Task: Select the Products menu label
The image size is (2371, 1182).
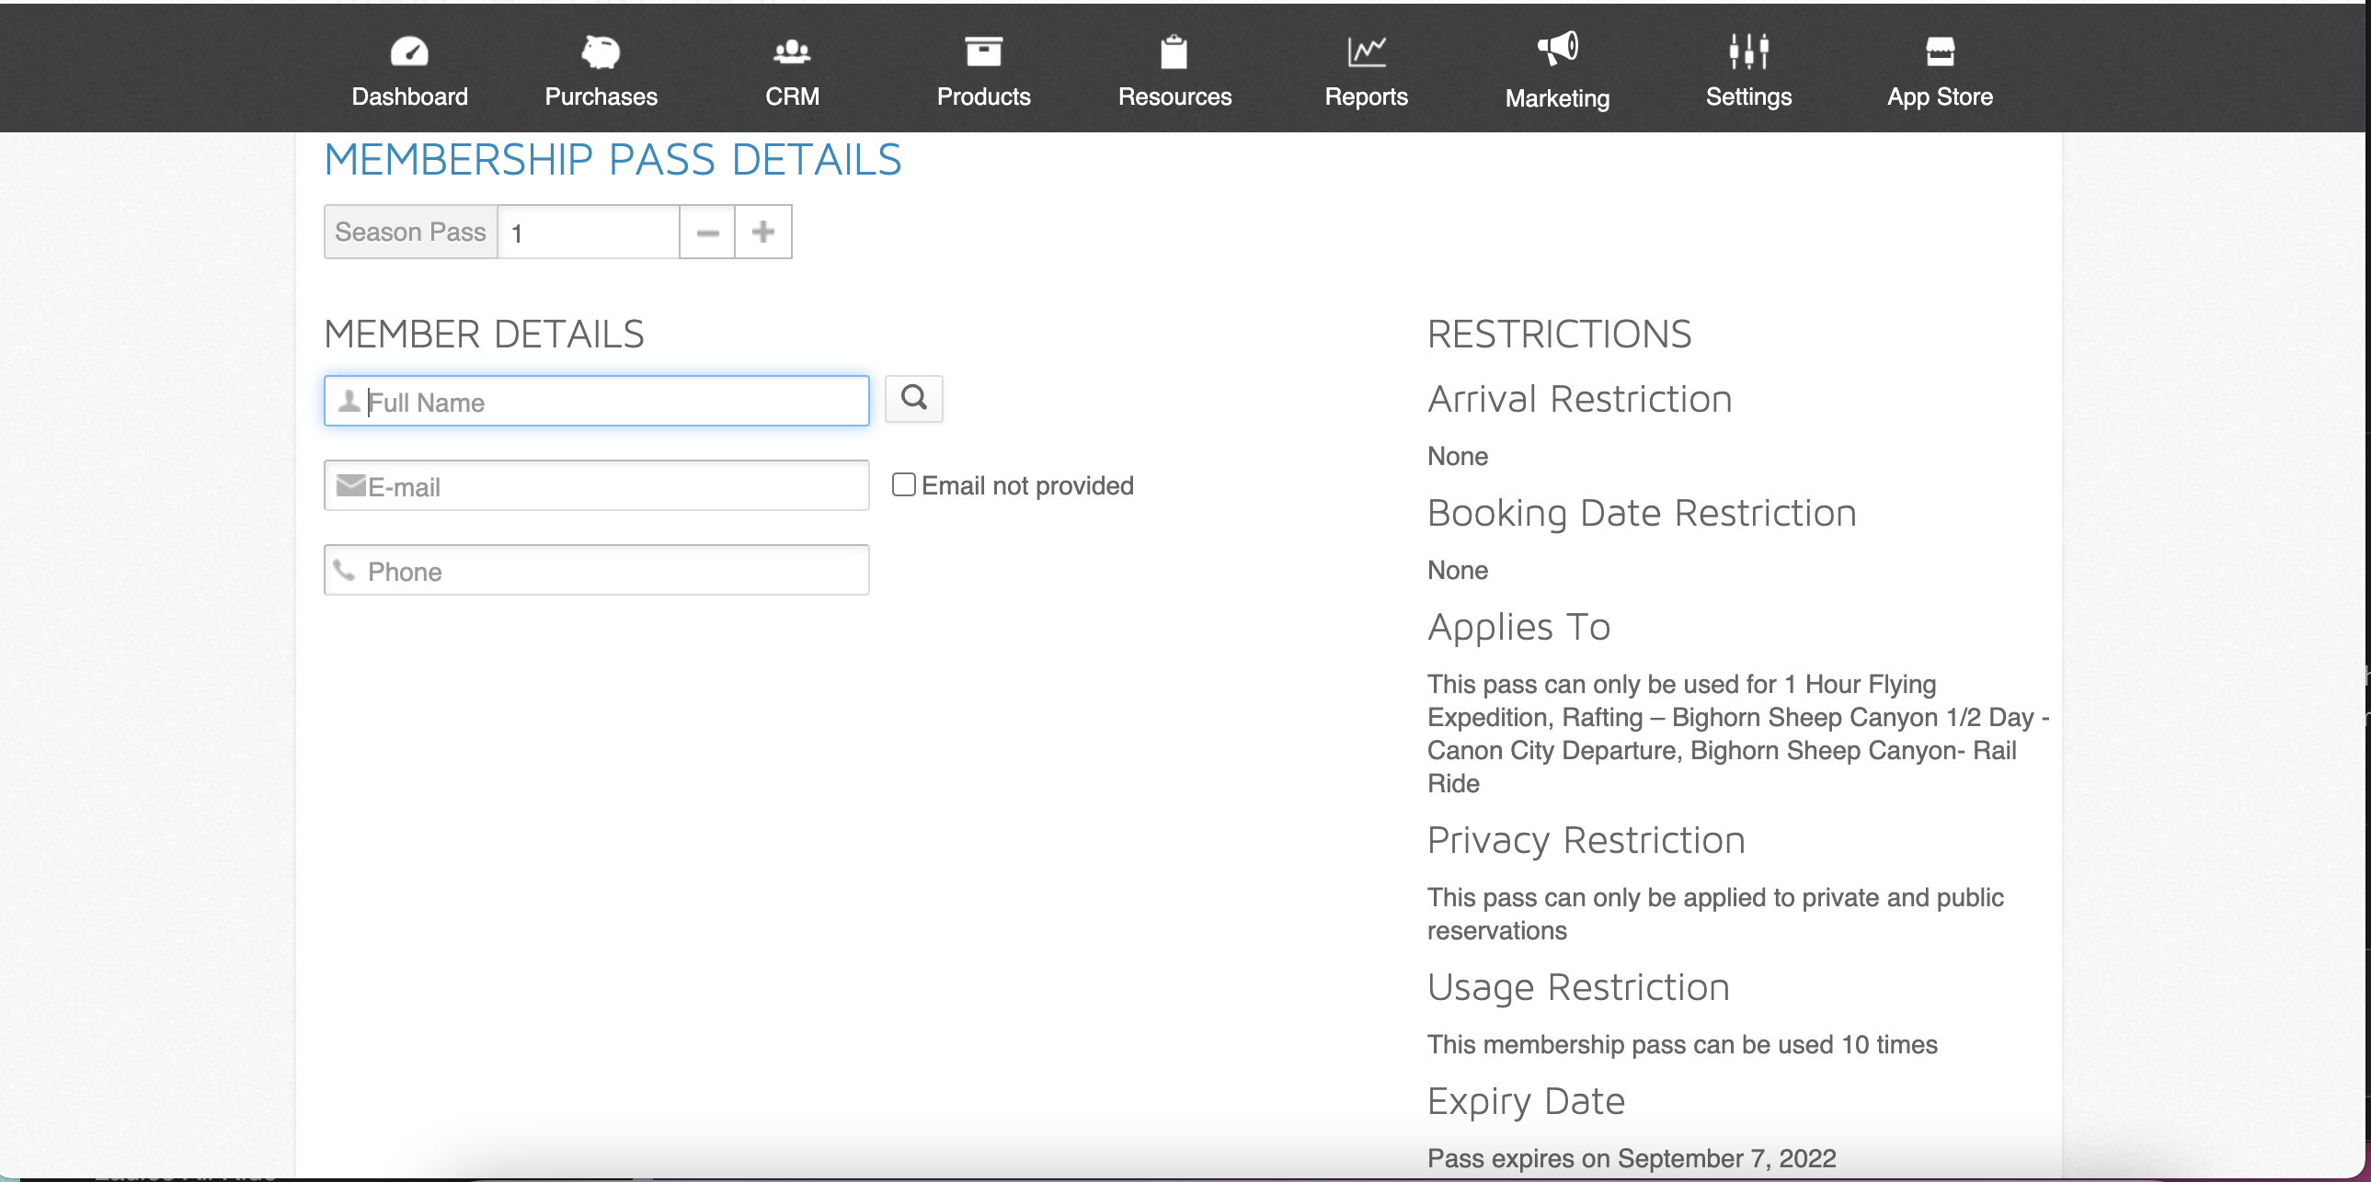Action: tap(983, 97)
